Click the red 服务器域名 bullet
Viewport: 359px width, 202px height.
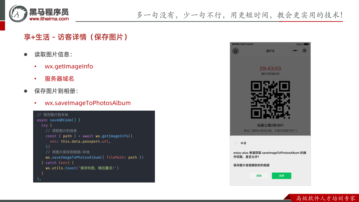59,79
